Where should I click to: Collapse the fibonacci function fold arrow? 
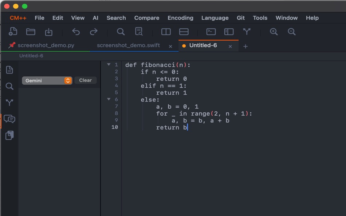[x=109, y=65]
